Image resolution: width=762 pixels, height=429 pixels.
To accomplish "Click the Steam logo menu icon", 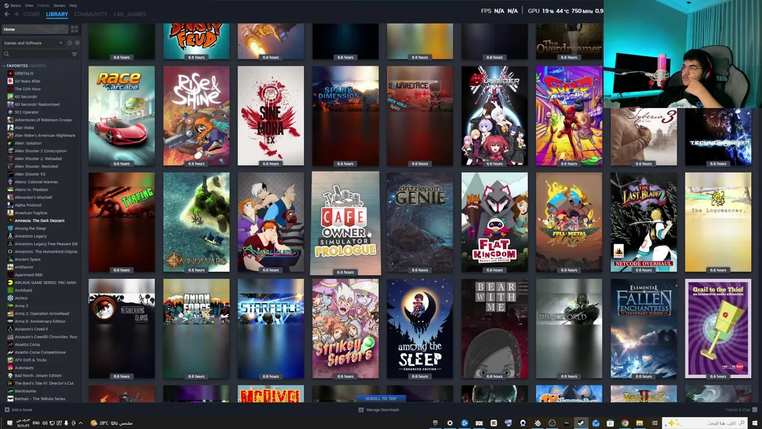I will (x=6, y=5).
